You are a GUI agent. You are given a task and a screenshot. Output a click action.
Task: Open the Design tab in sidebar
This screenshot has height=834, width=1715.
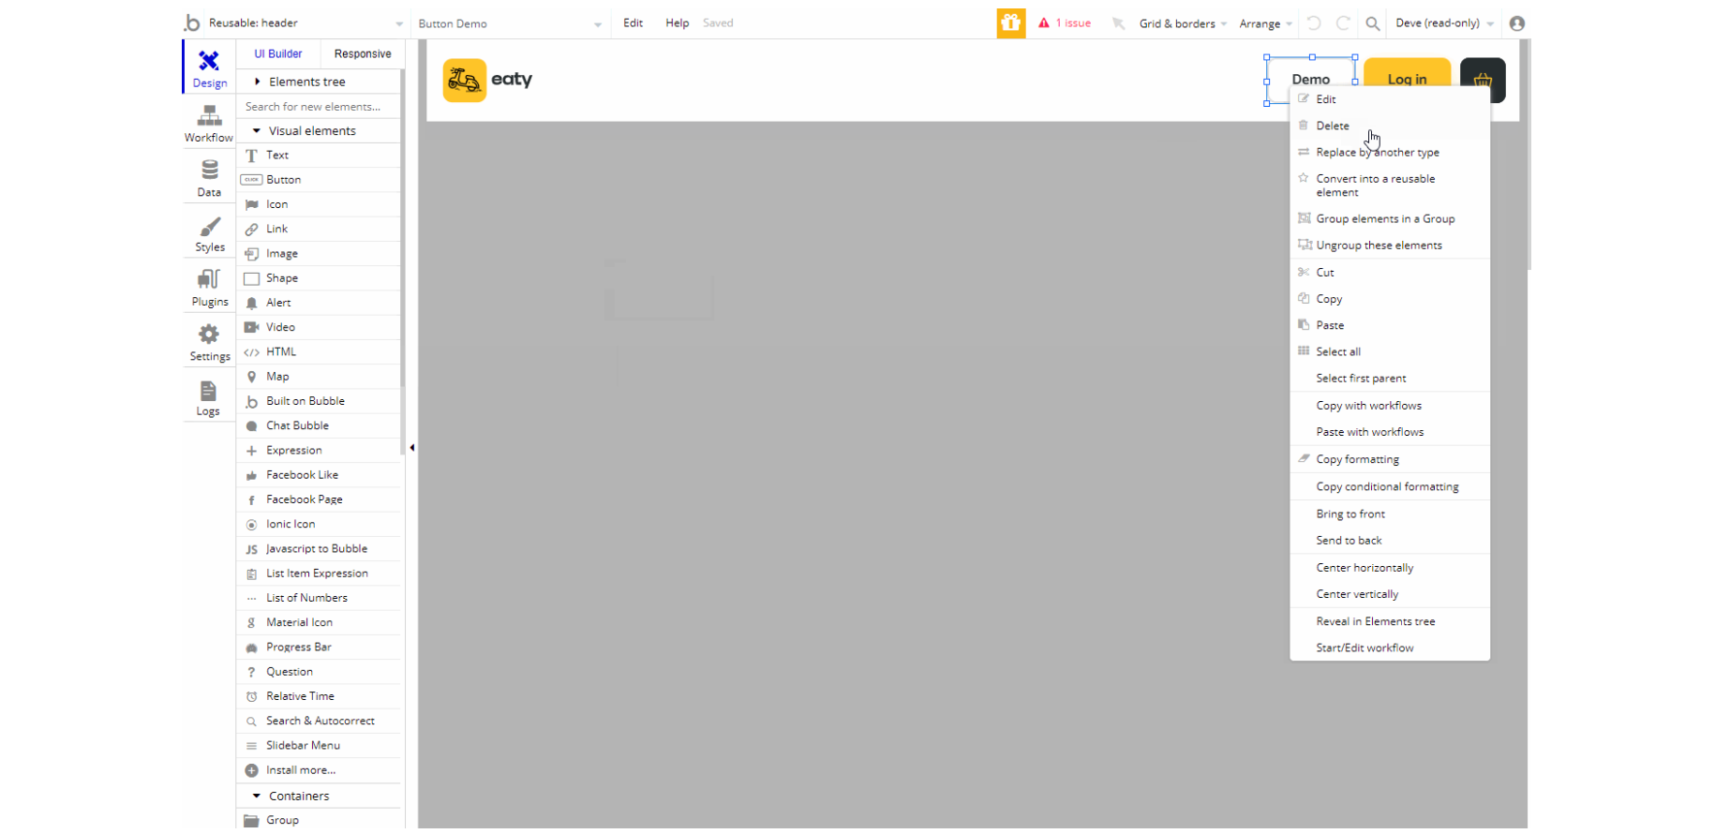coord(209,67)
